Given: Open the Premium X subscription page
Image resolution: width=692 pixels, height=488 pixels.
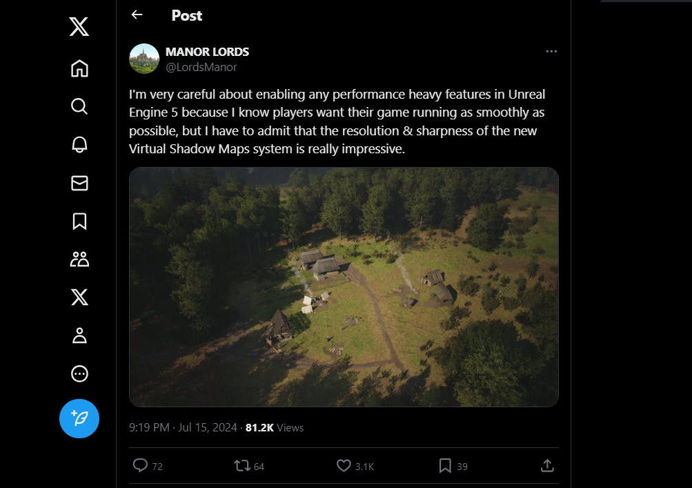Looking at the screenshot, I should point(79,297).
